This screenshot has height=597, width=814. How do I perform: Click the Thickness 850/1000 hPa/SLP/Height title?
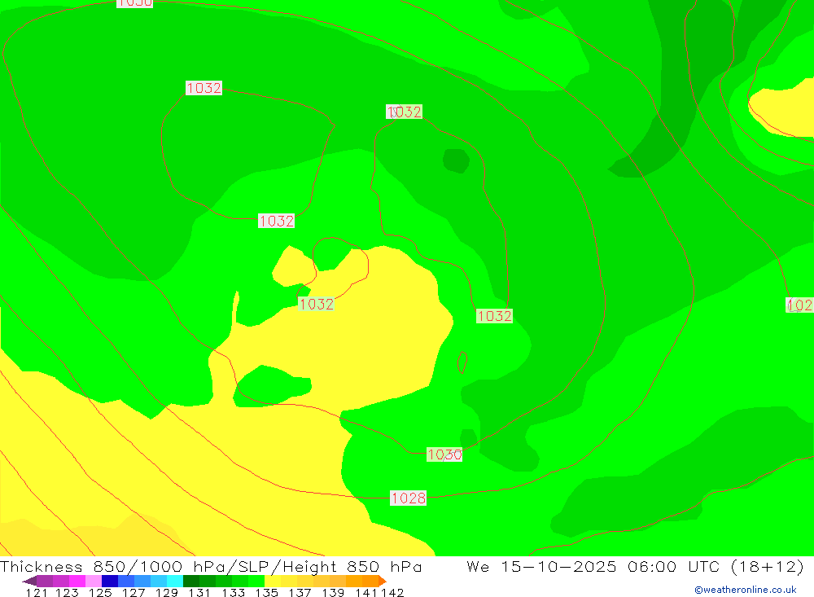coord(211,566)
